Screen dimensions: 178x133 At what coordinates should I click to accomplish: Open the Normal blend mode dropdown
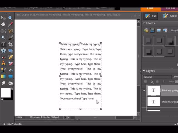157,77
